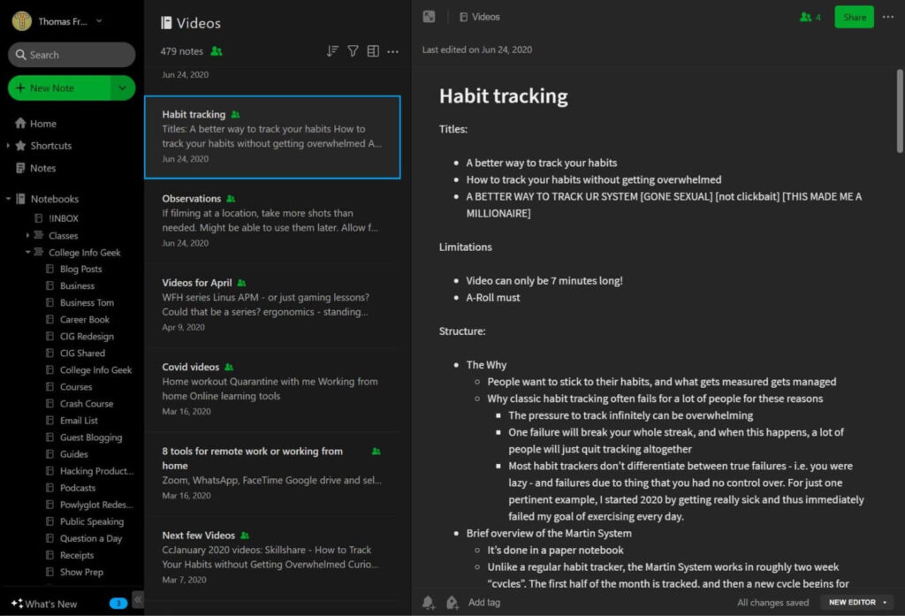Screen dimensions: 905x616
Task: Click the add tag icon
Action: (x=452, y=603)
